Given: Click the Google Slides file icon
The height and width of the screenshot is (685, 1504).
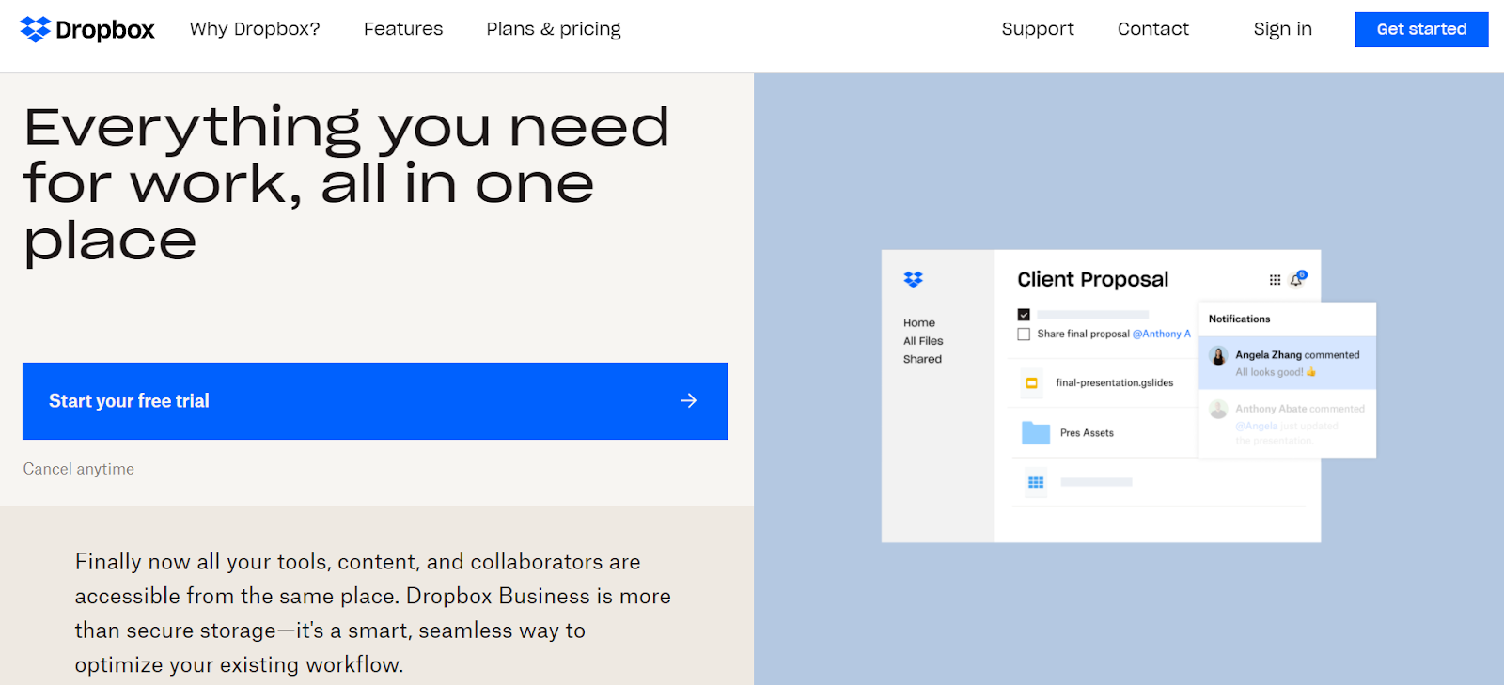Looking at the screenshot, I should (1032, 383).
